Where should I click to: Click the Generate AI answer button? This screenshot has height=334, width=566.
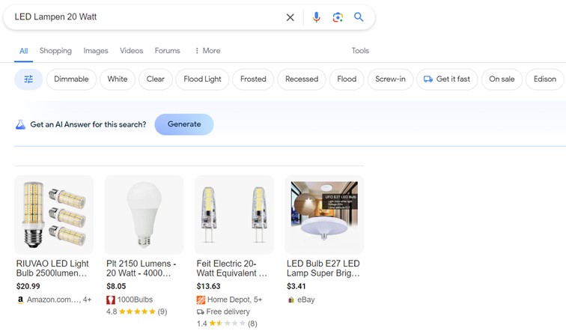(184, 124)
